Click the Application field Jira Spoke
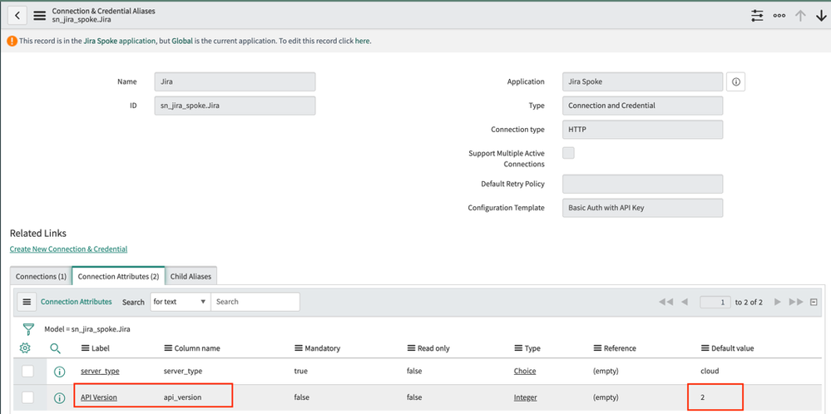The height and width of the screenshot is (414, 831). pyautogui.click(x=643, y=82)
